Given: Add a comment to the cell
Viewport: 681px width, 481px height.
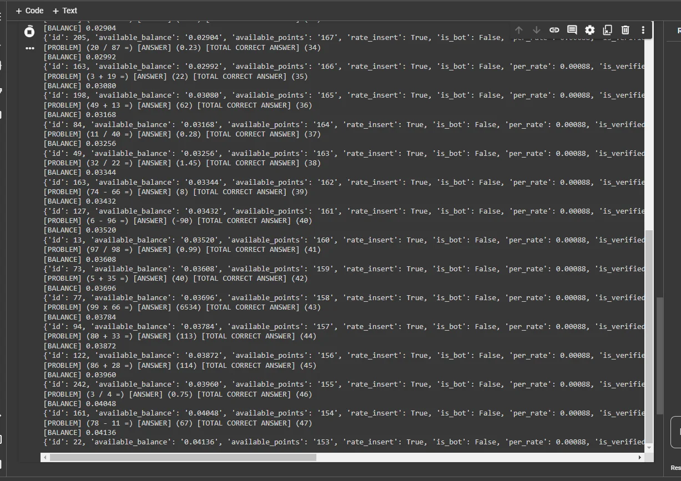Looking at the screenshot, I should 572,30.
